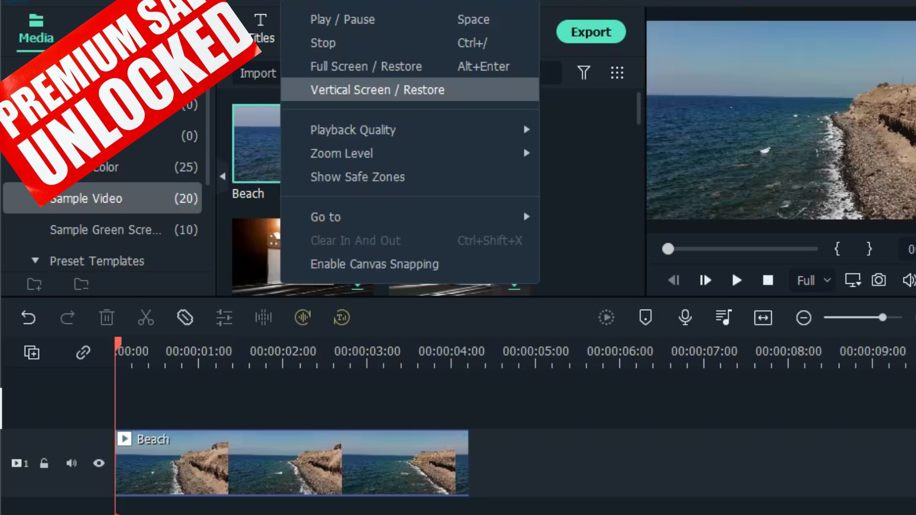This screenshot has width=916, height=515.
Task: Collapse the Preset Templates section
Action: [35, 260]
